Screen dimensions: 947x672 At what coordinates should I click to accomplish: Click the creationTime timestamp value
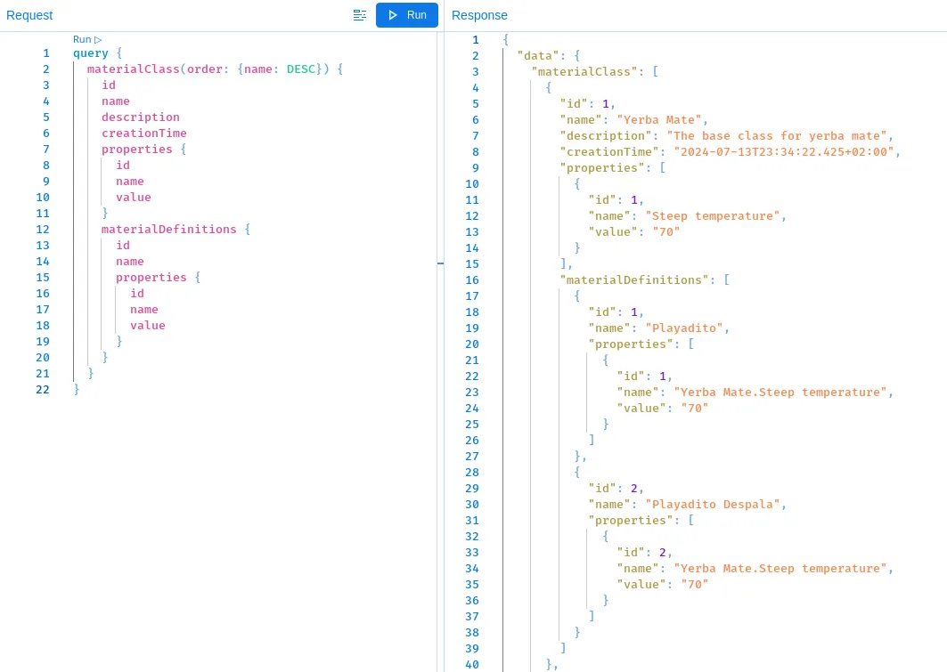pos(784,152)
